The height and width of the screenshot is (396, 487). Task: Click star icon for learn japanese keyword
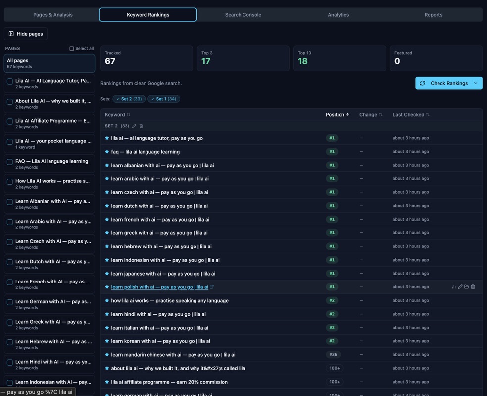(x=107, y=274)
